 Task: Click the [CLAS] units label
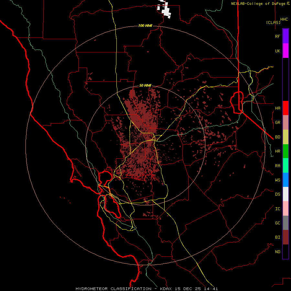tap(273, 22)
